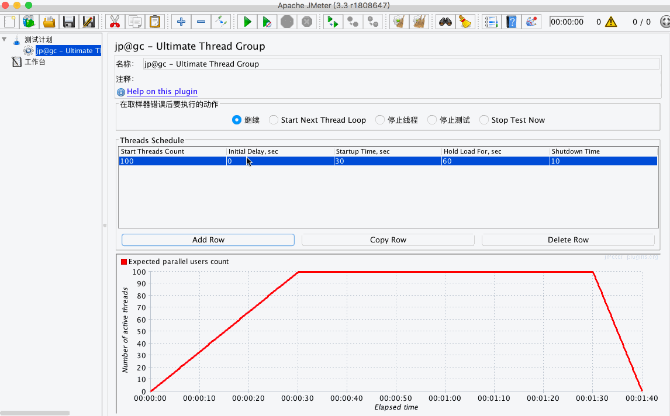Viewport: 670px width, 416px height.
Task: Collapse tree items with the minus toolbar icon
Action: click(201, 21)
